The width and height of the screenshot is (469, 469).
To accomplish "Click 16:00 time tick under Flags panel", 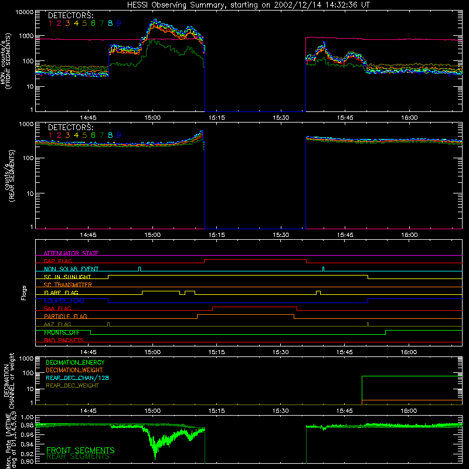I will click(x=409, y=352).
